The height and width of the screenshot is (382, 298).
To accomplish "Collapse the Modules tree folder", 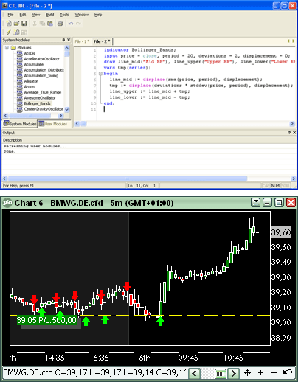I will (7, 48).
